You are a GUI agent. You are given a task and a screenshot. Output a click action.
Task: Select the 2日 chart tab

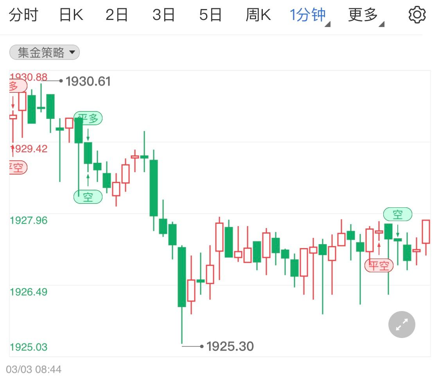117,15
